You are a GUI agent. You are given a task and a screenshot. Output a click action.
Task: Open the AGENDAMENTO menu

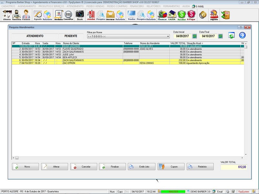click(x=27, y=6)
